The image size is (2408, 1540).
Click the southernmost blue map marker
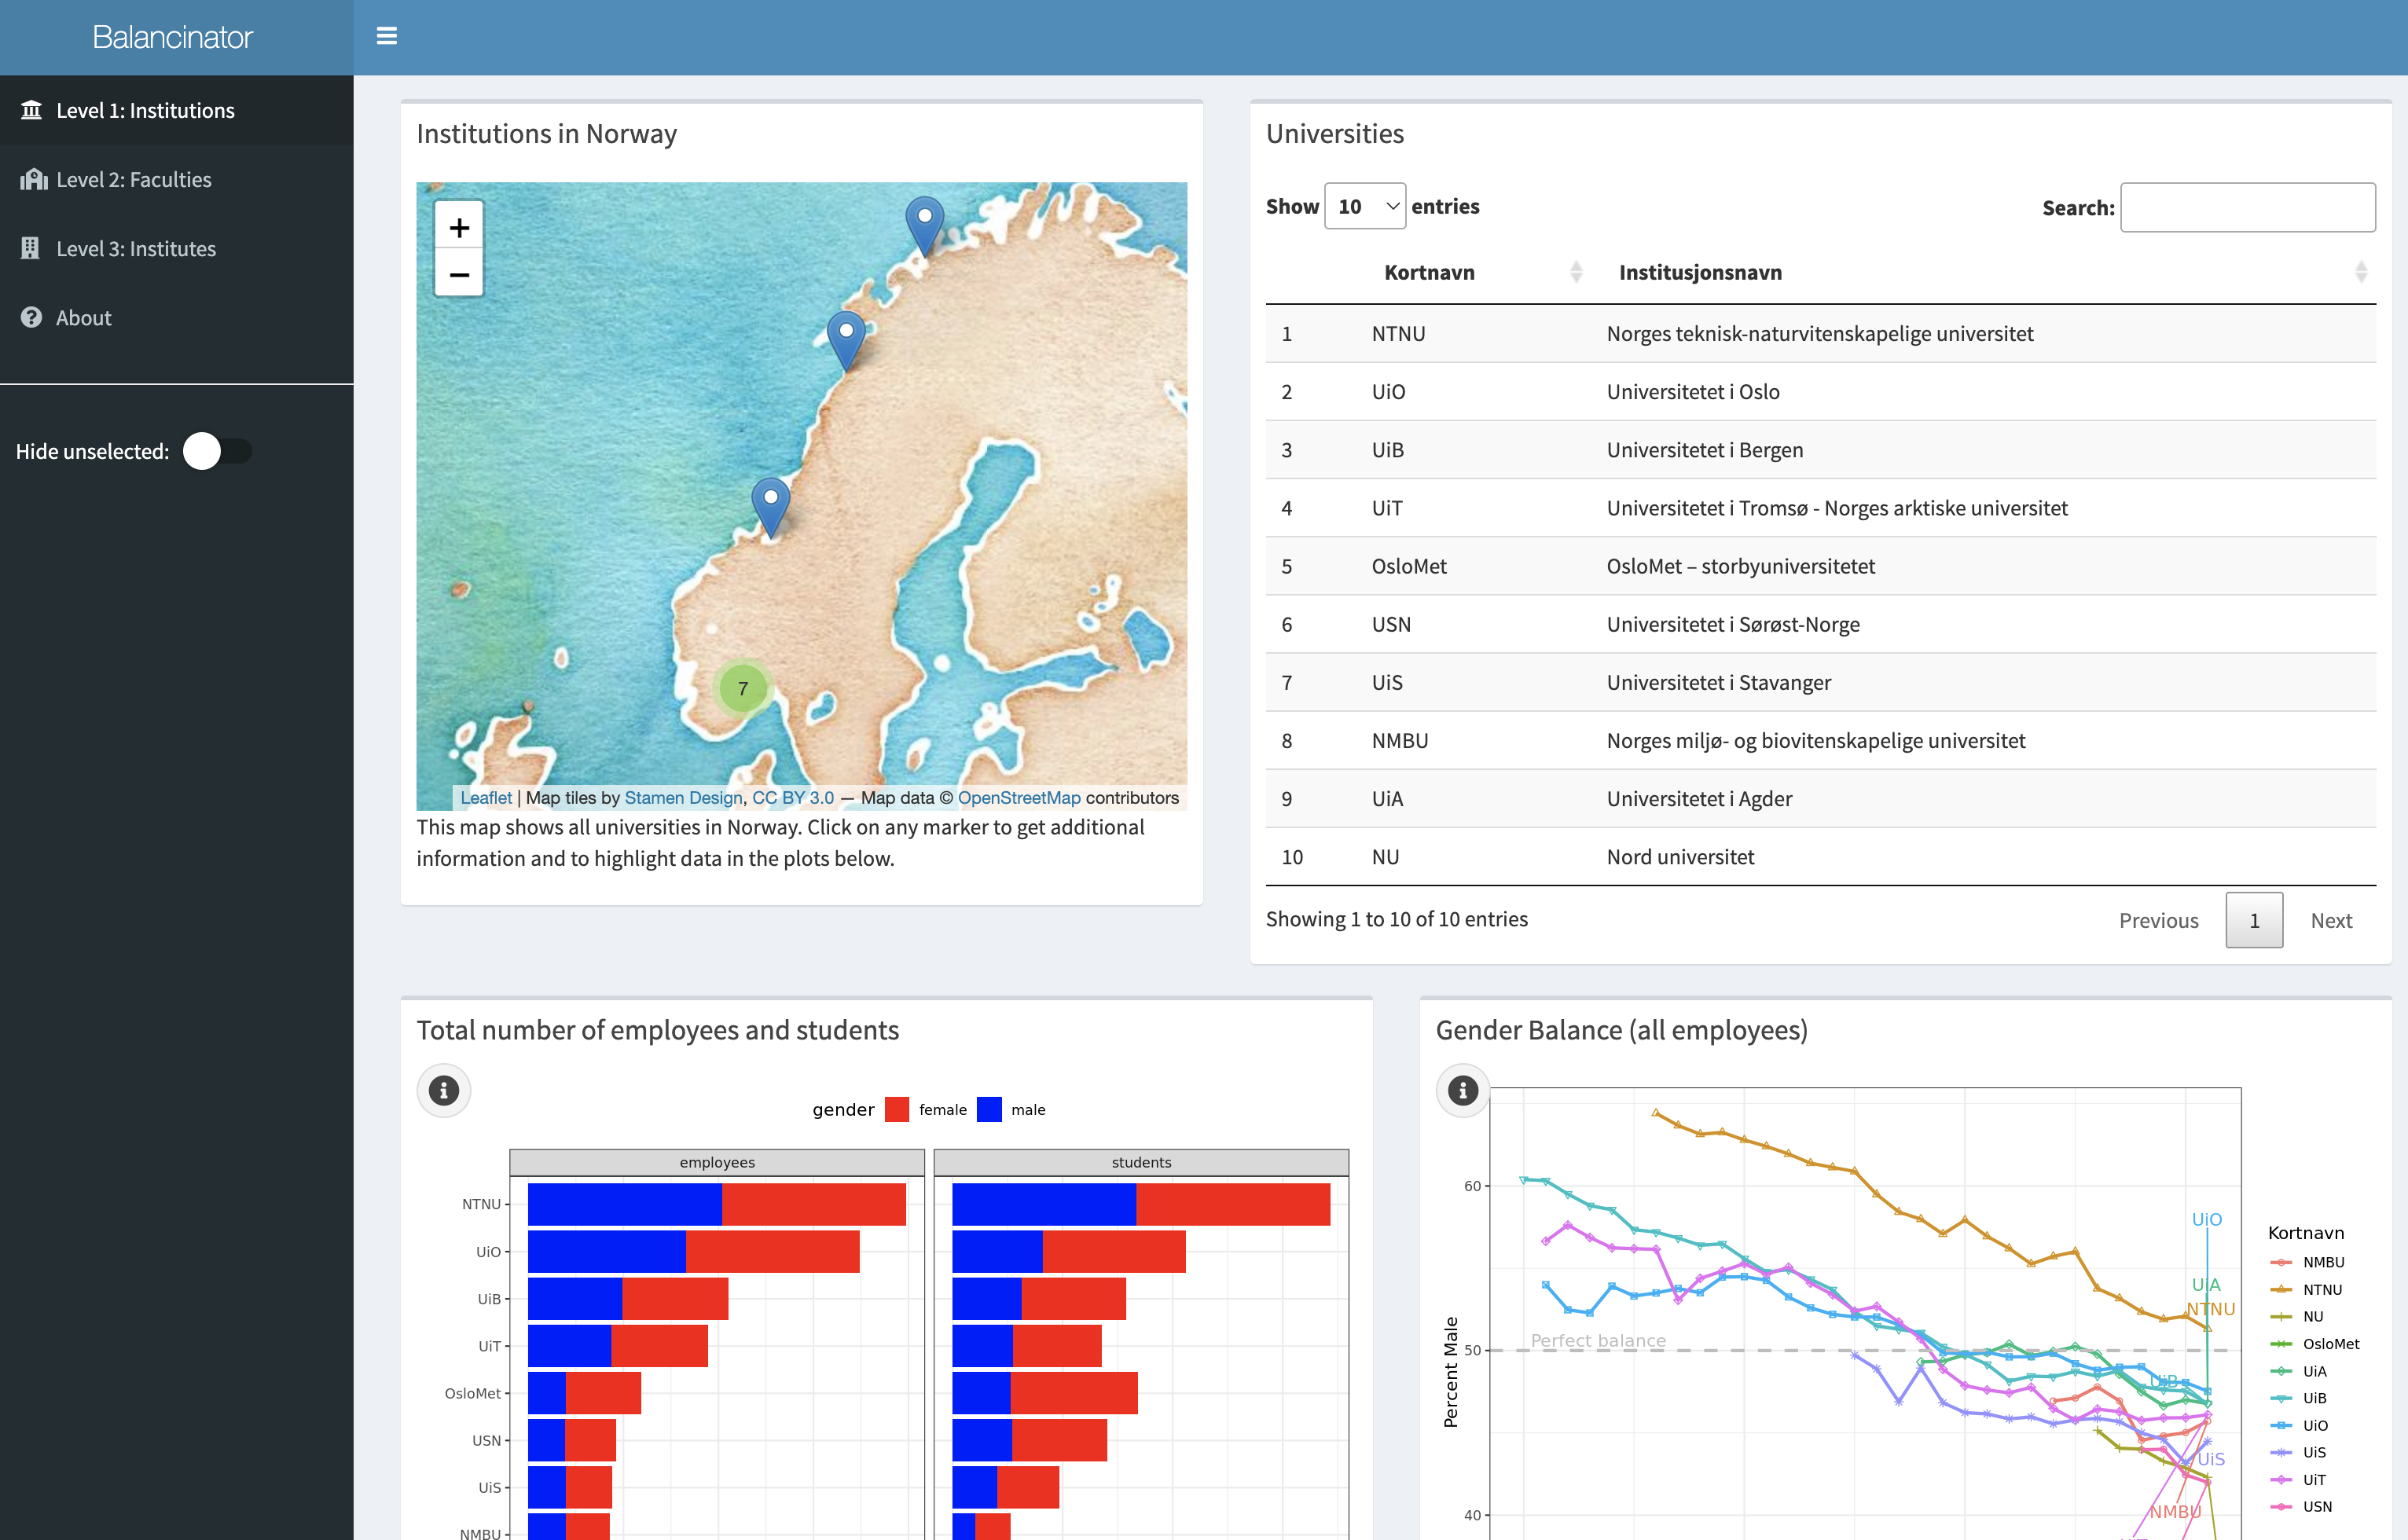tap(770, 508)
